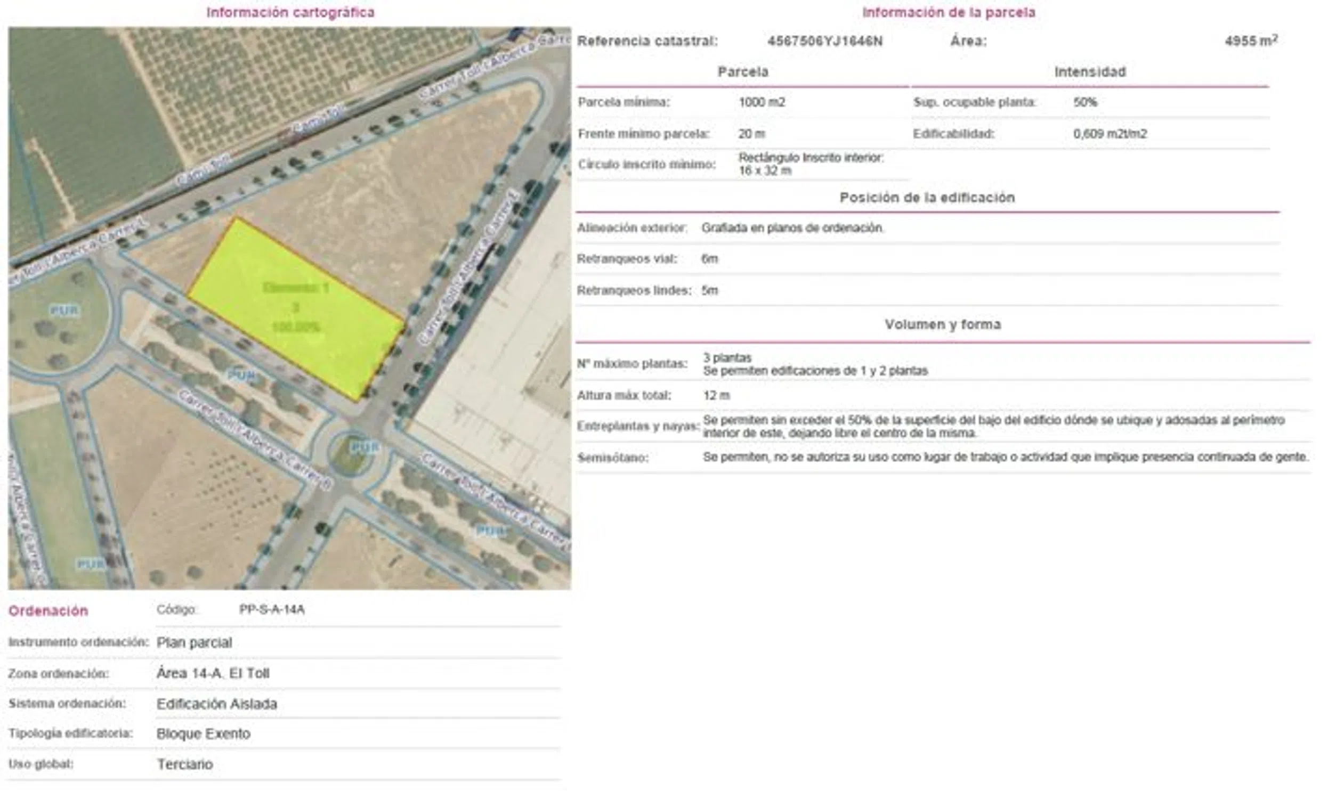Click the '12 m' maximum height value

[x=716, y=395]
